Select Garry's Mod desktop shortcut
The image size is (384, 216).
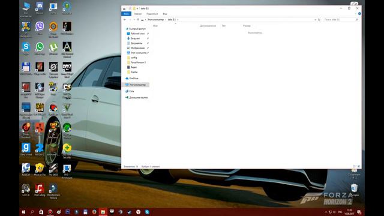point(26,149)
